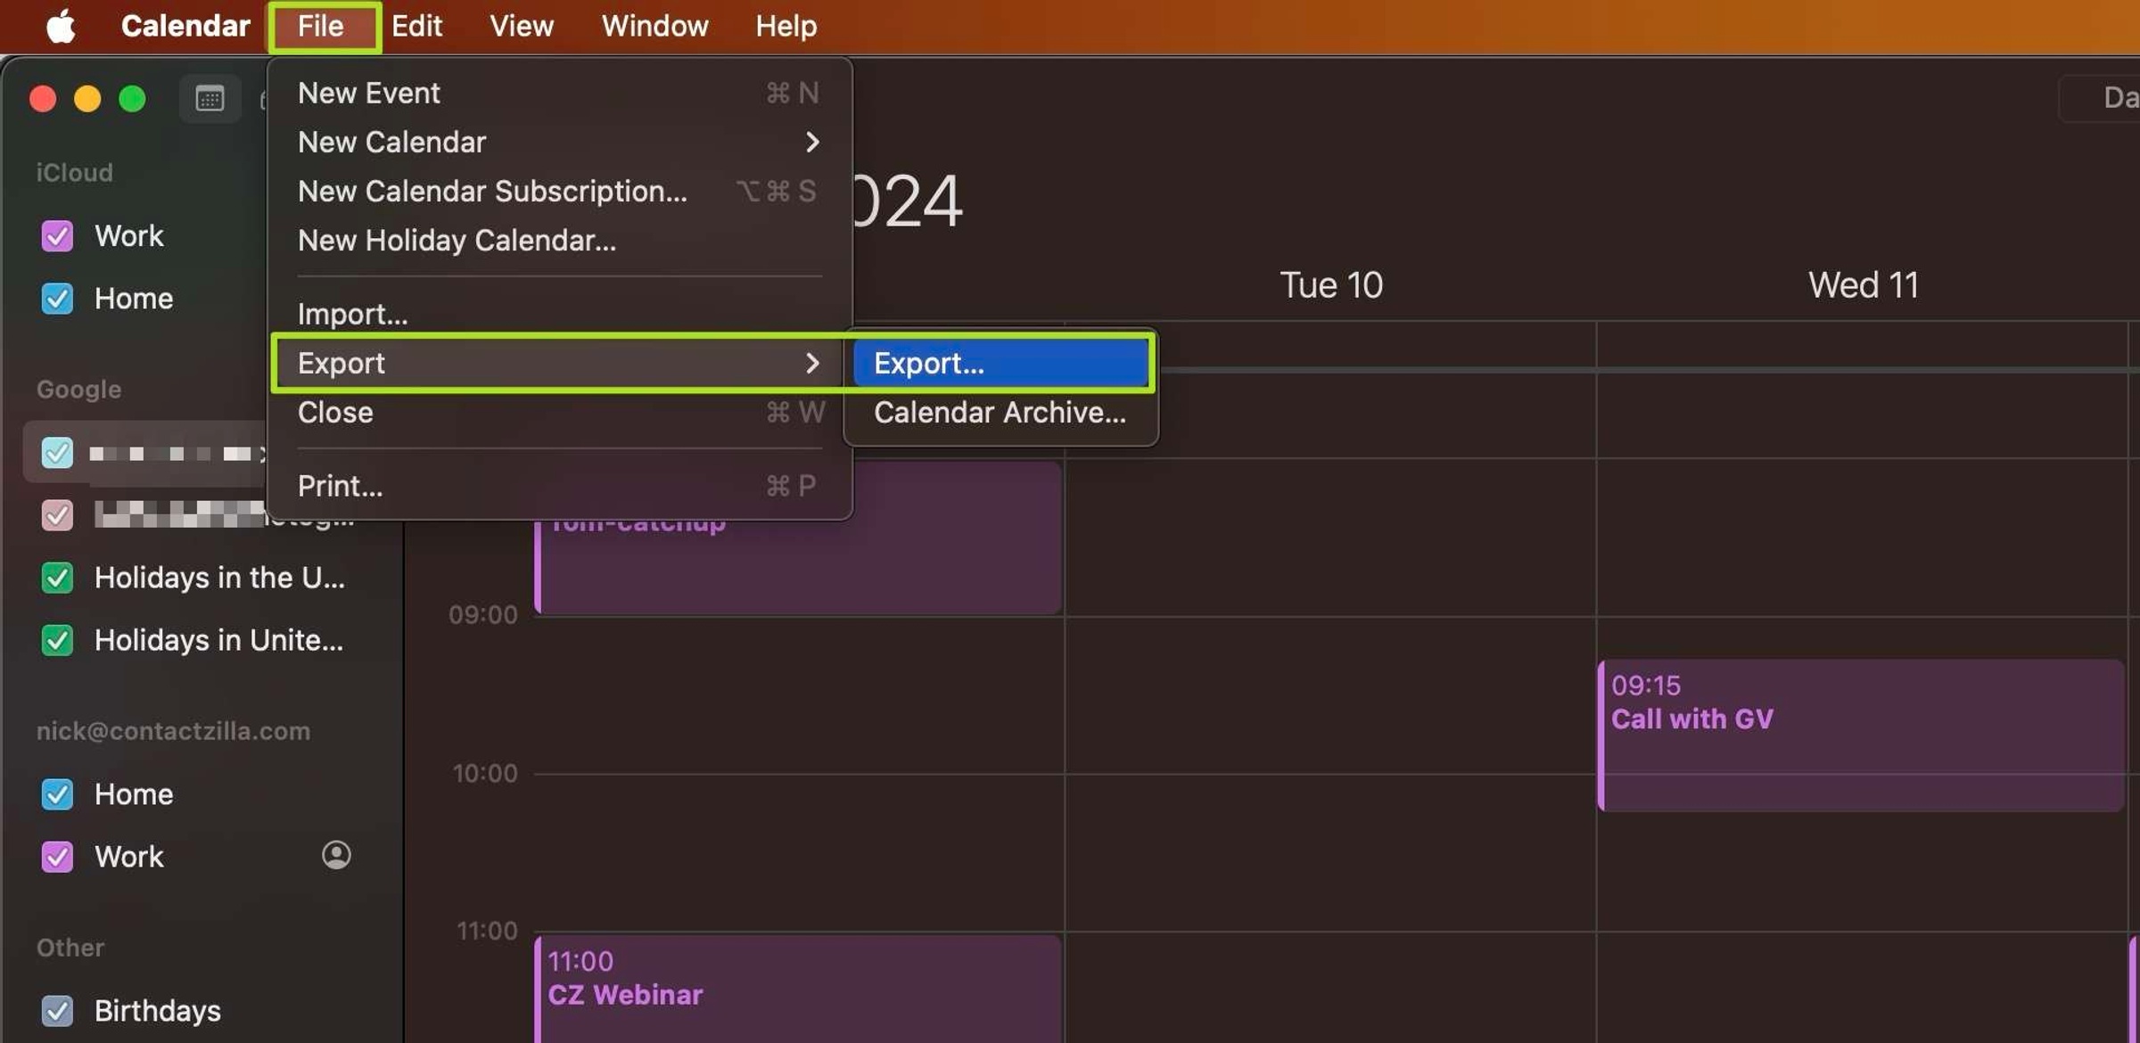Zoom the window with green button
The height and width of the screenshot is (1043, 2140).
click(x=132, y=98)
